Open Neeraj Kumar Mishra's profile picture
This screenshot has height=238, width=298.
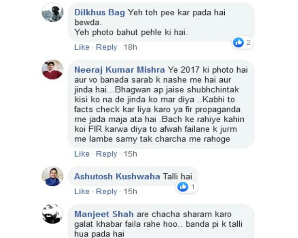[x=53, y=69]
